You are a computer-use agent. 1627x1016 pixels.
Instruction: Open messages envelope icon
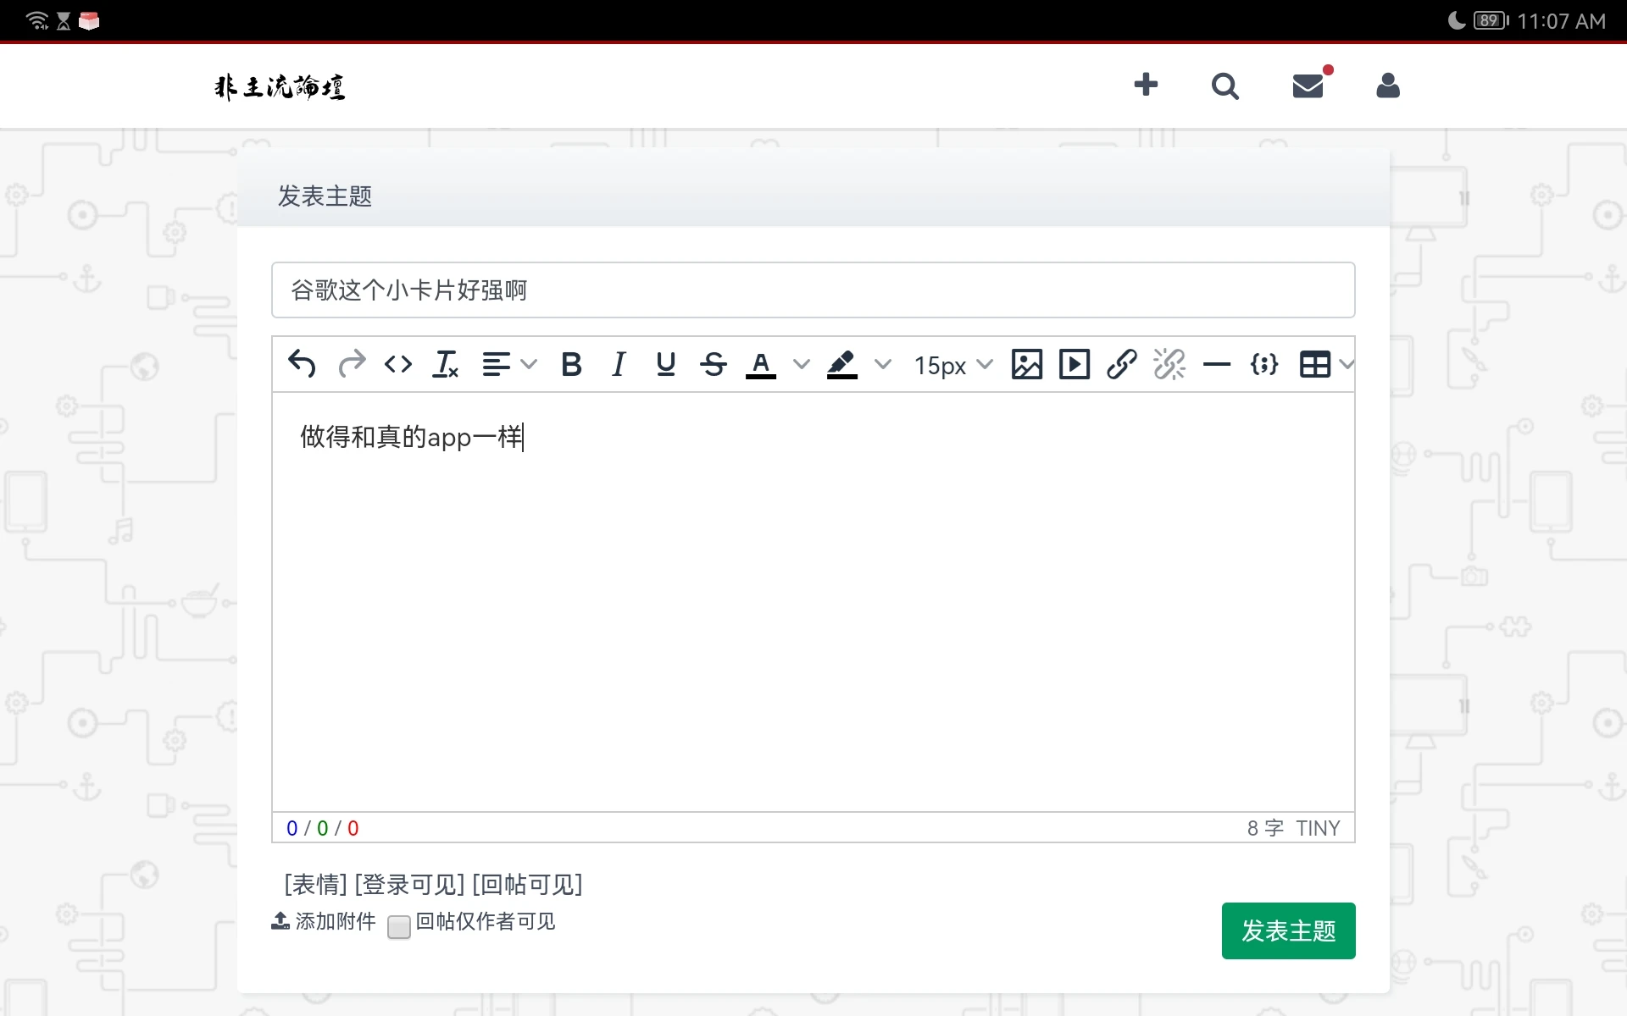pyautogui.click(x=1308, y=86)
